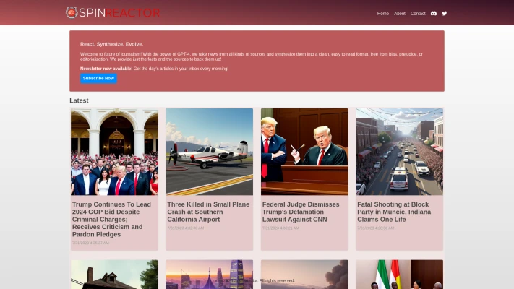Open Three Killed in Small Plane Crash headline

pos(208,212)
